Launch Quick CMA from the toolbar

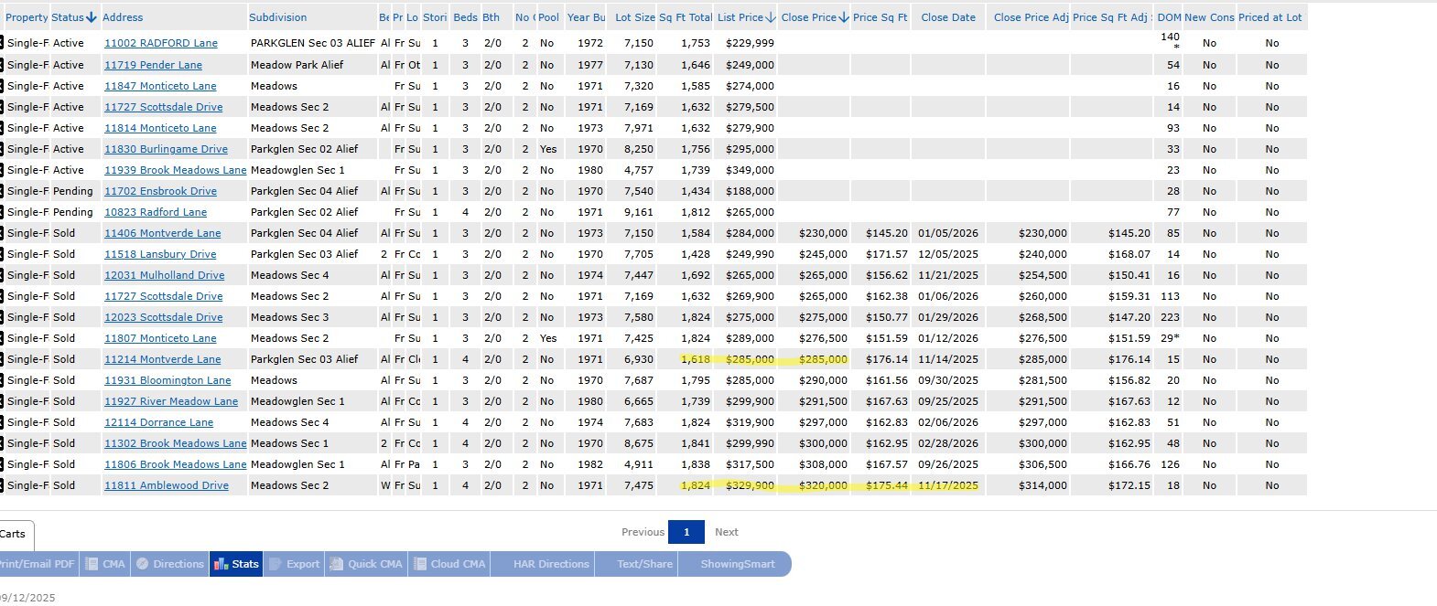[x=366, y=564]
